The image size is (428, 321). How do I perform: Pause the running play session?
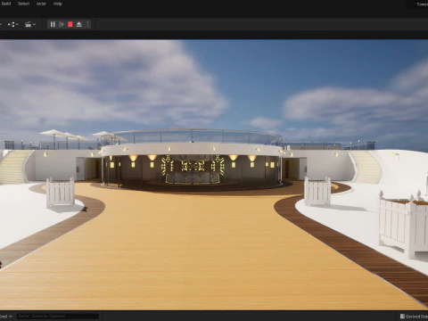pos(53,24)
